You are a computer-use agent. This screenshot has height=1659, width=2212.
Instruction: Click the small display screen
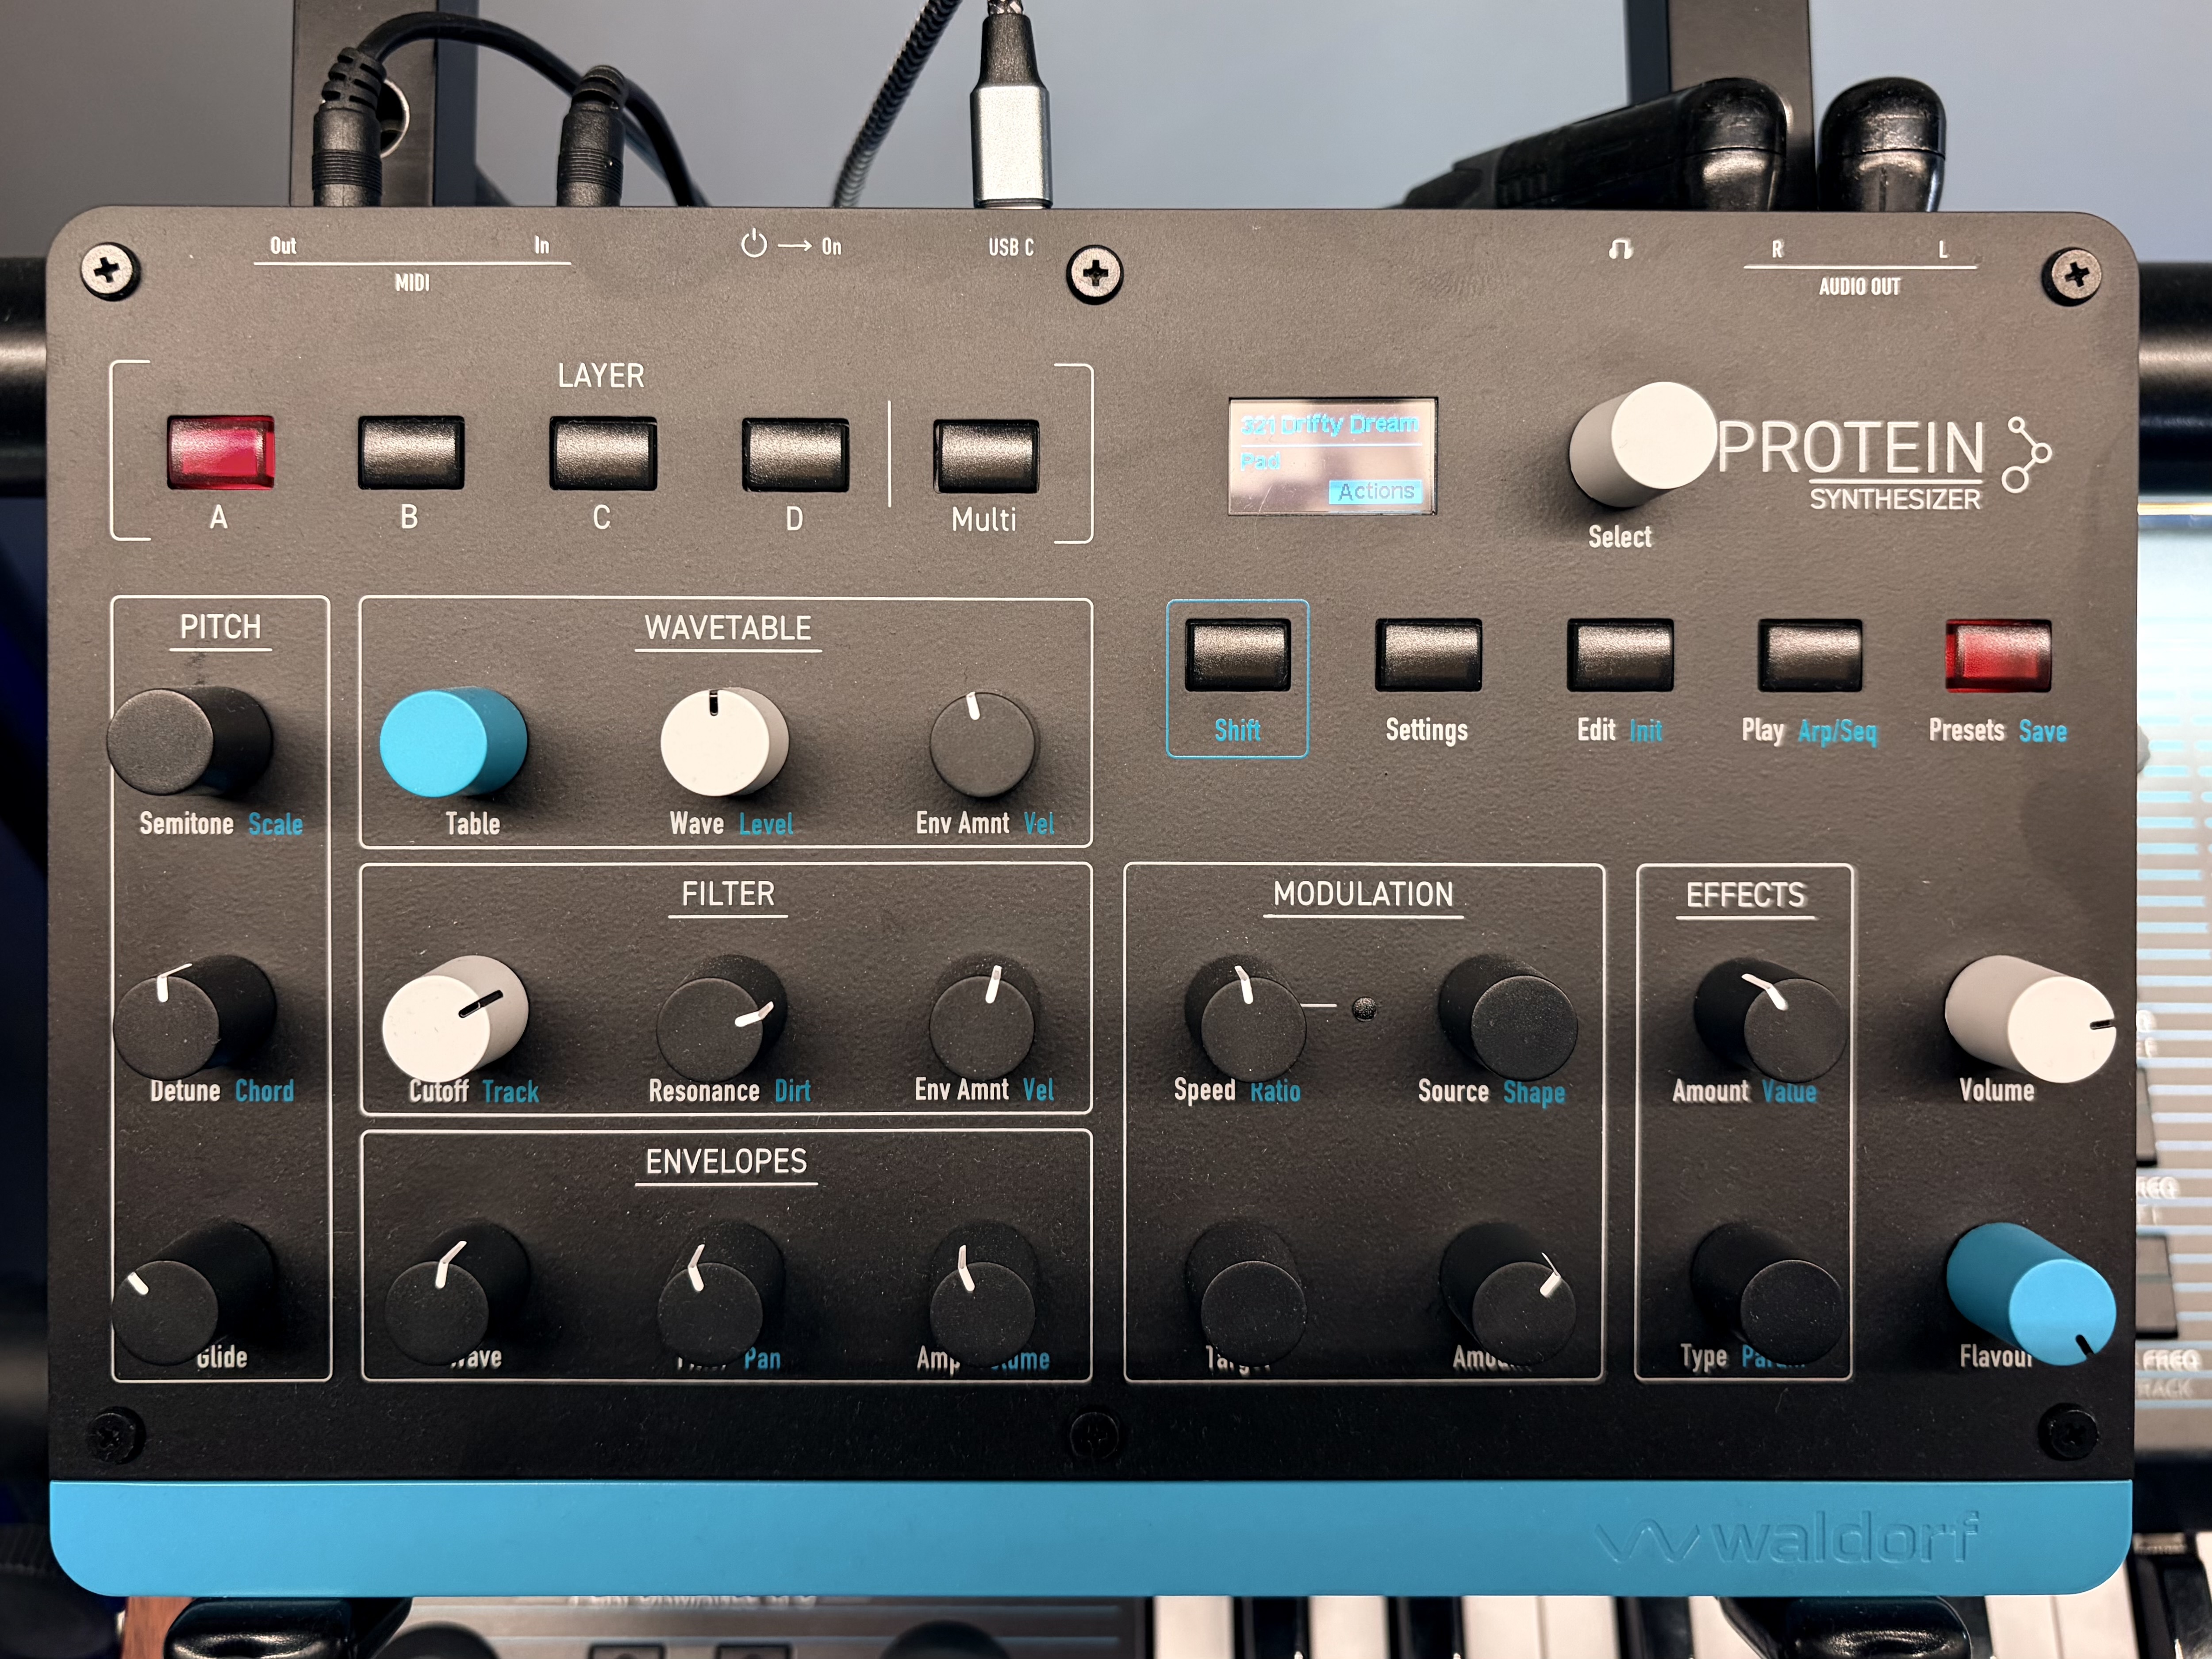click(x=1332, y=456)
